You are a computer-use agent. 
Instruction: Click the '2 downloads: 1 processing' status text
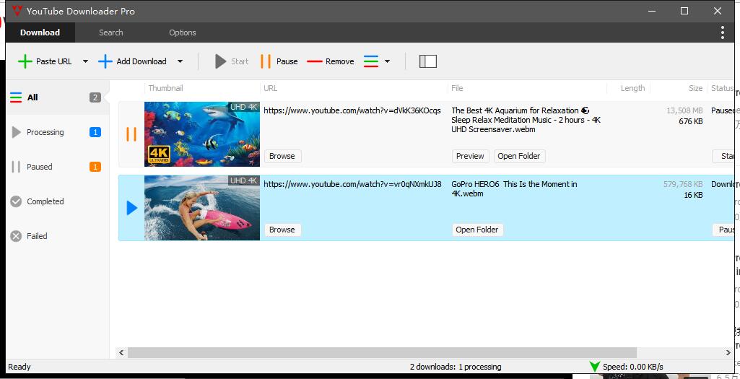click(456, 367)
